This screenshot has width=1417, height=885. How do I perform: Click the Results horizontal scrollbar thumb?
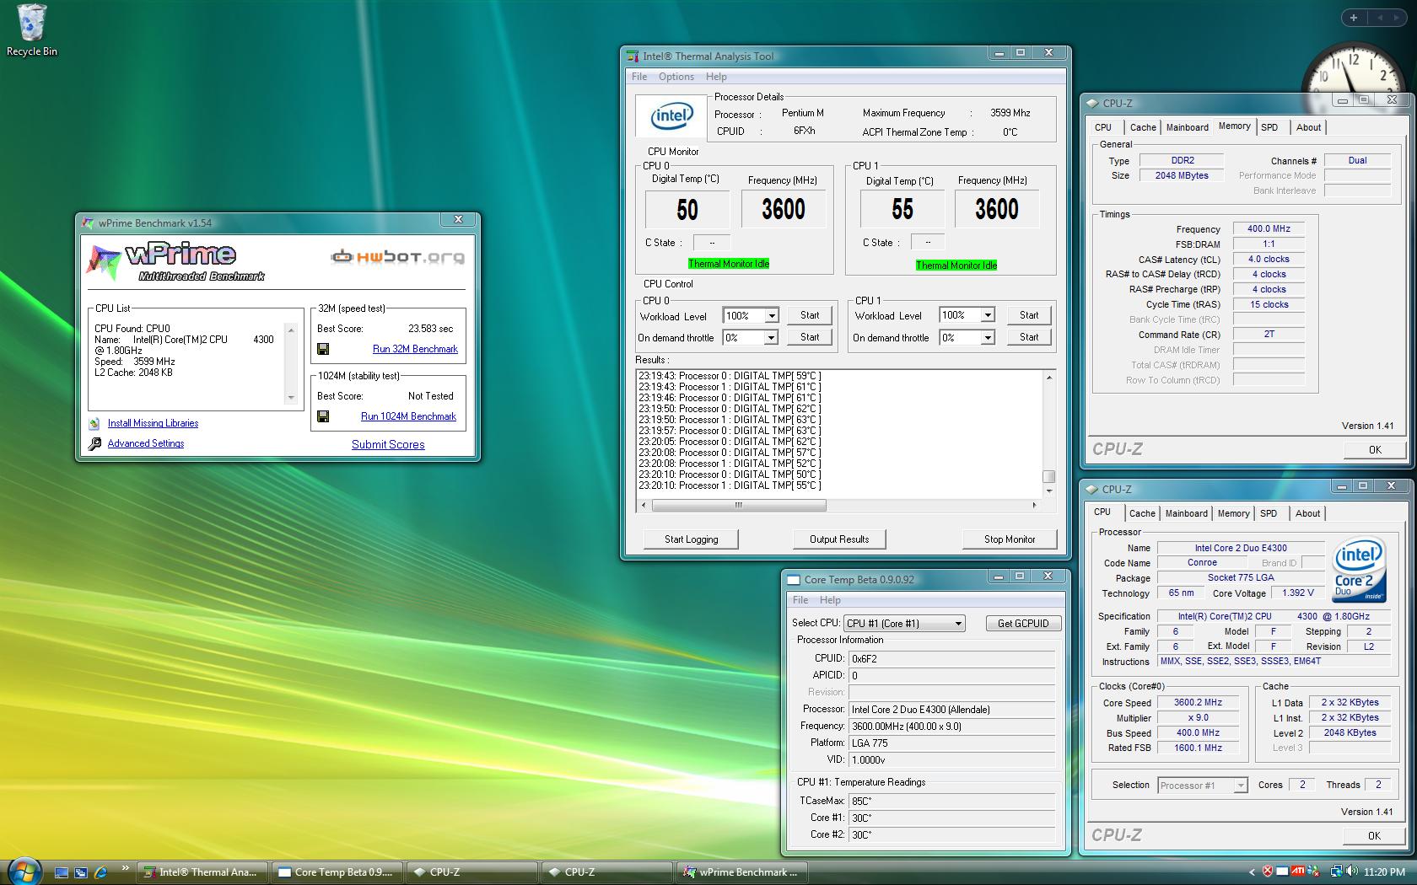pyautogui.click(x=738, y=506)
